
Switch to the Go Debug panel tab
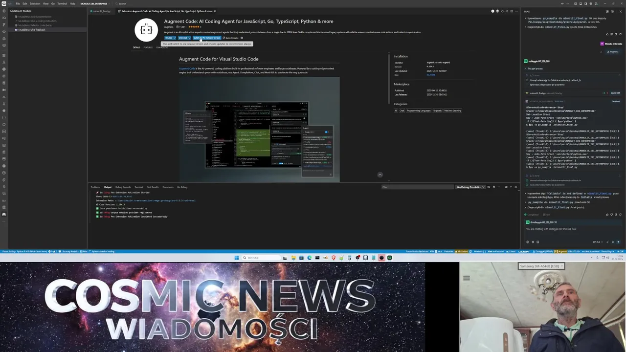(x=182, y=187)
